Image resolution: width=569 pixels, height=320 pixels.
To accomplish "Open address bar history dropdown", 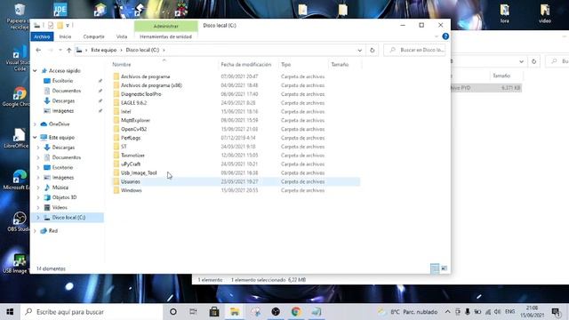I will pyautogui.click(x=359, y=51).
